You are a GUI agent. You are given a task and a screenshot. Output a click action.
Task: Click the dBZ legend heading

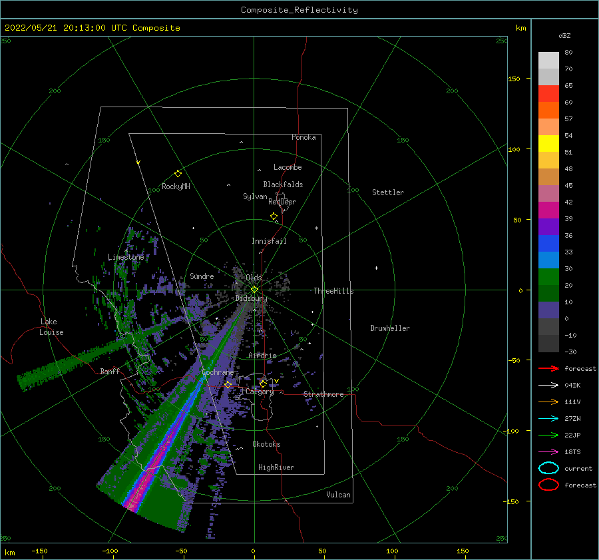[x=564, y=35]
